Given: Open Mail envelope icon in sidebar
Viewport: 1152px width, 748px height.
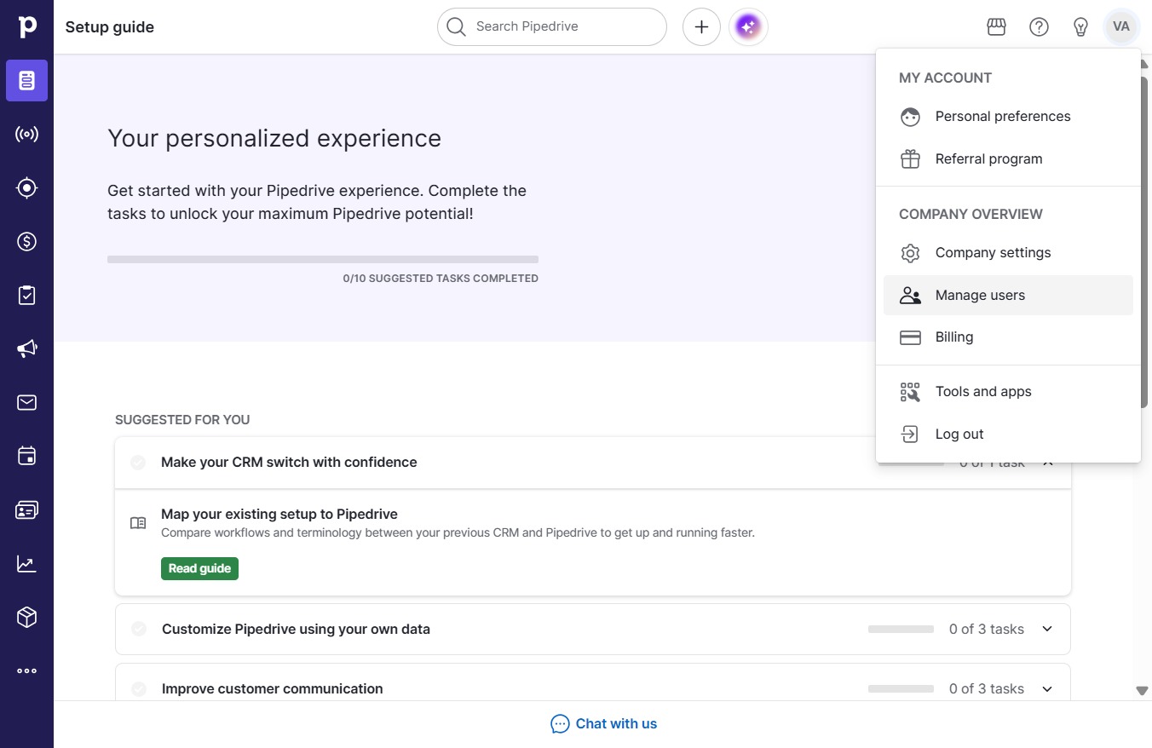Looking at the screenshot, I should click(x=26, y=402).
